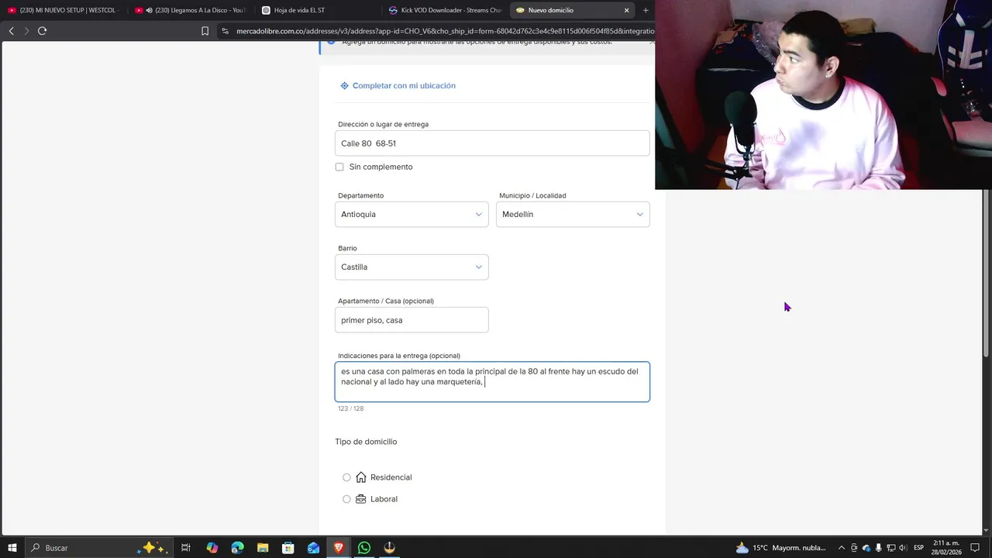Open the clock showing 2:11 a. m.
The width and height of the screenshot is (992, 558).
(945, 548)
